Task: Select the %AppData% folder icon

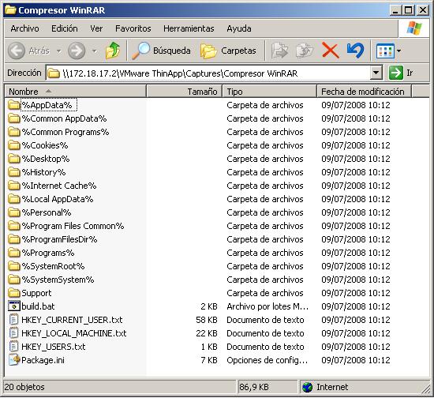Action: [x=13, y=105]
